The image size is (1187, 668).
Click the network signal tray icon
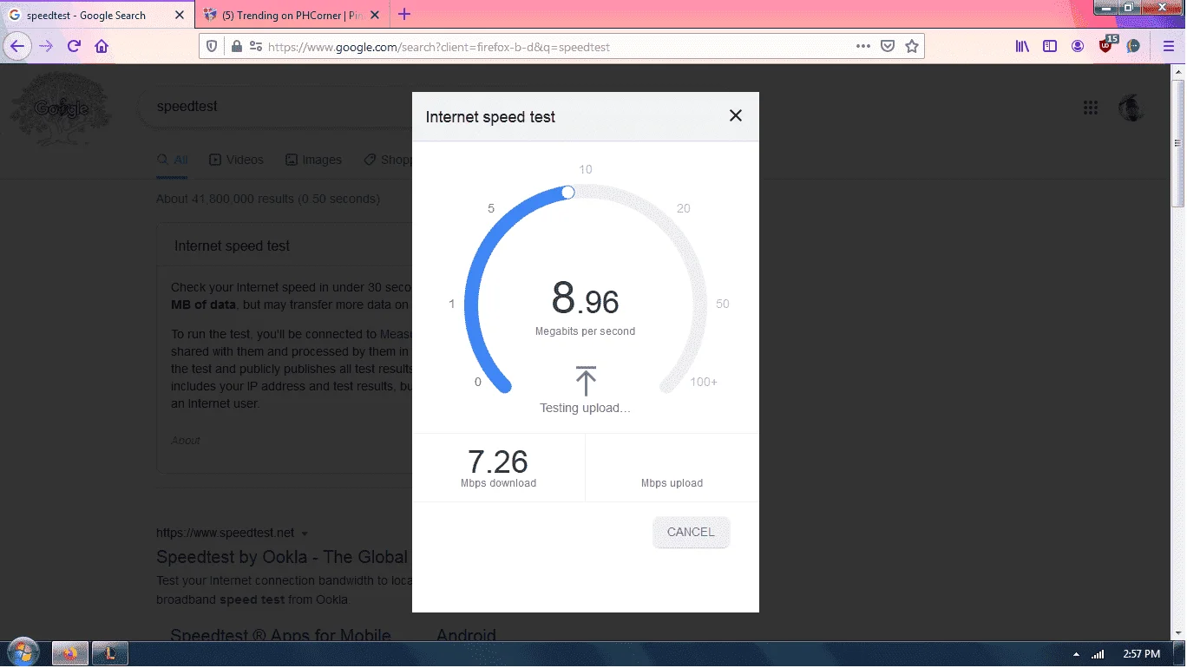[1098, 654]
